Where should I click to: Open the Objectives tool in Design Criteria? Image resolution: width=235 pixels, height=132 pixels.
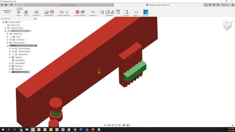click(x=77, y=12)
